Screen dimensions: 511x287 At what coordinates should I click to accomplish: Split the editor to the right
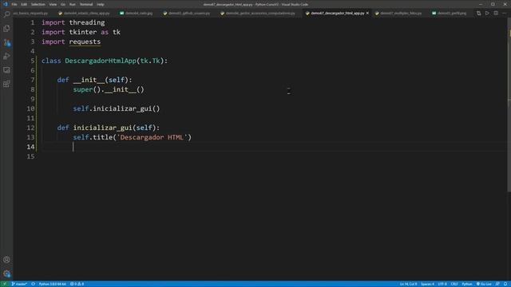[496, 14]
